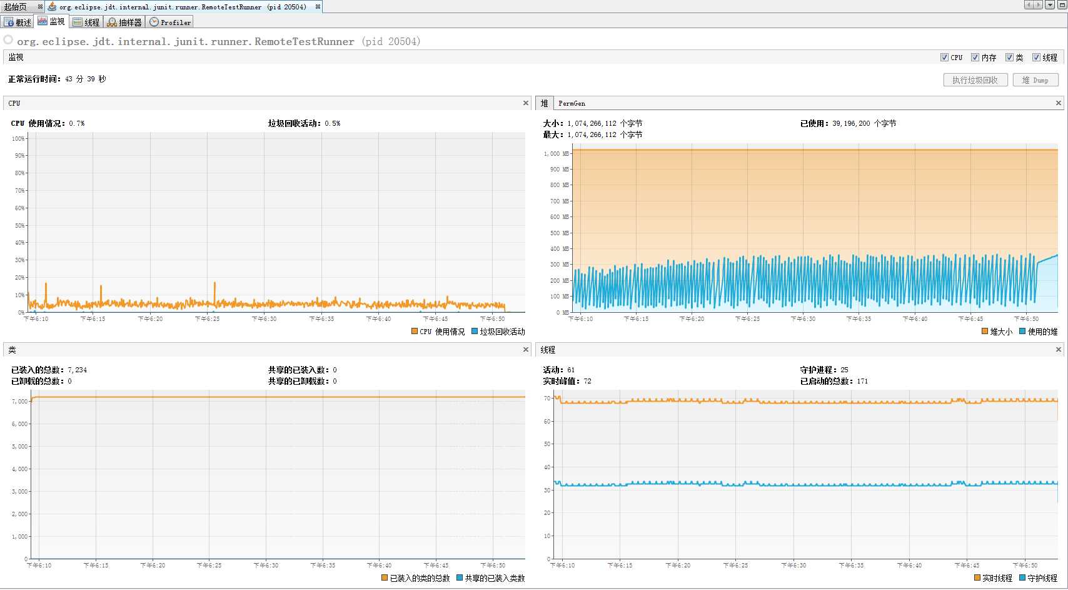Open the 概述 overview tab
The image size is (1068, 590).
click(x=18, y=22)
